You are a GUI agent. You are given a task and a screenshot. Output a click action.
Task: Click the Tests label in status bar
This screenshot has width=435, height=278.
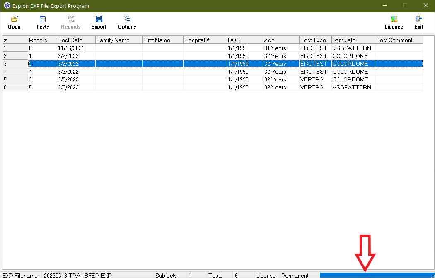(215, 276)
